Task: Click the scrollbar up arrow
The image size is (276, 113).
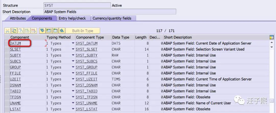Action: coord(271,43)
